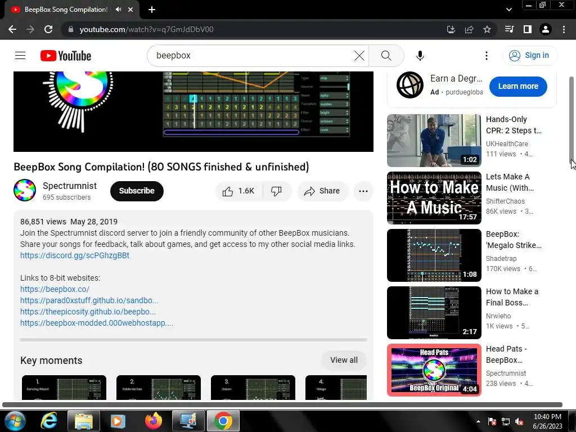Jump to key moment 3 thumbnail
The height and width of the screenshot is (432, 576).
[x=253, y=387]
